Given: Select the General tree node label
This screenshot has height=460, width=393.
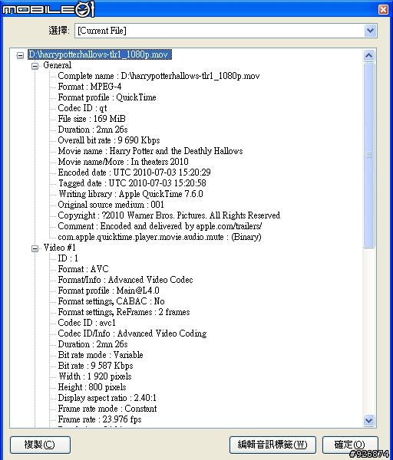Looking at the screenshot, I should click(x=58, y=65).
